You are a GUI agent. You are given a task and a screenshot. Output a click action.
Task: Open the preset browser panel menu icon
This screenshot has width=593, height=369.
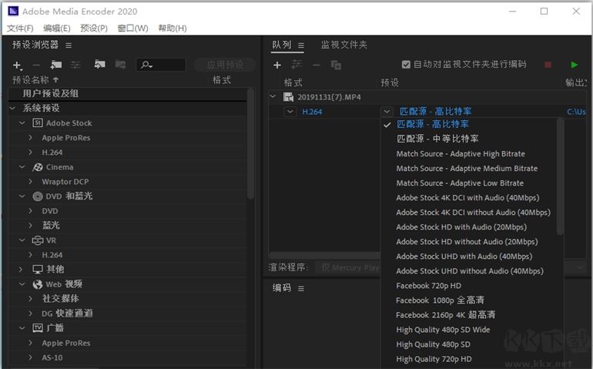pos(69,45)
